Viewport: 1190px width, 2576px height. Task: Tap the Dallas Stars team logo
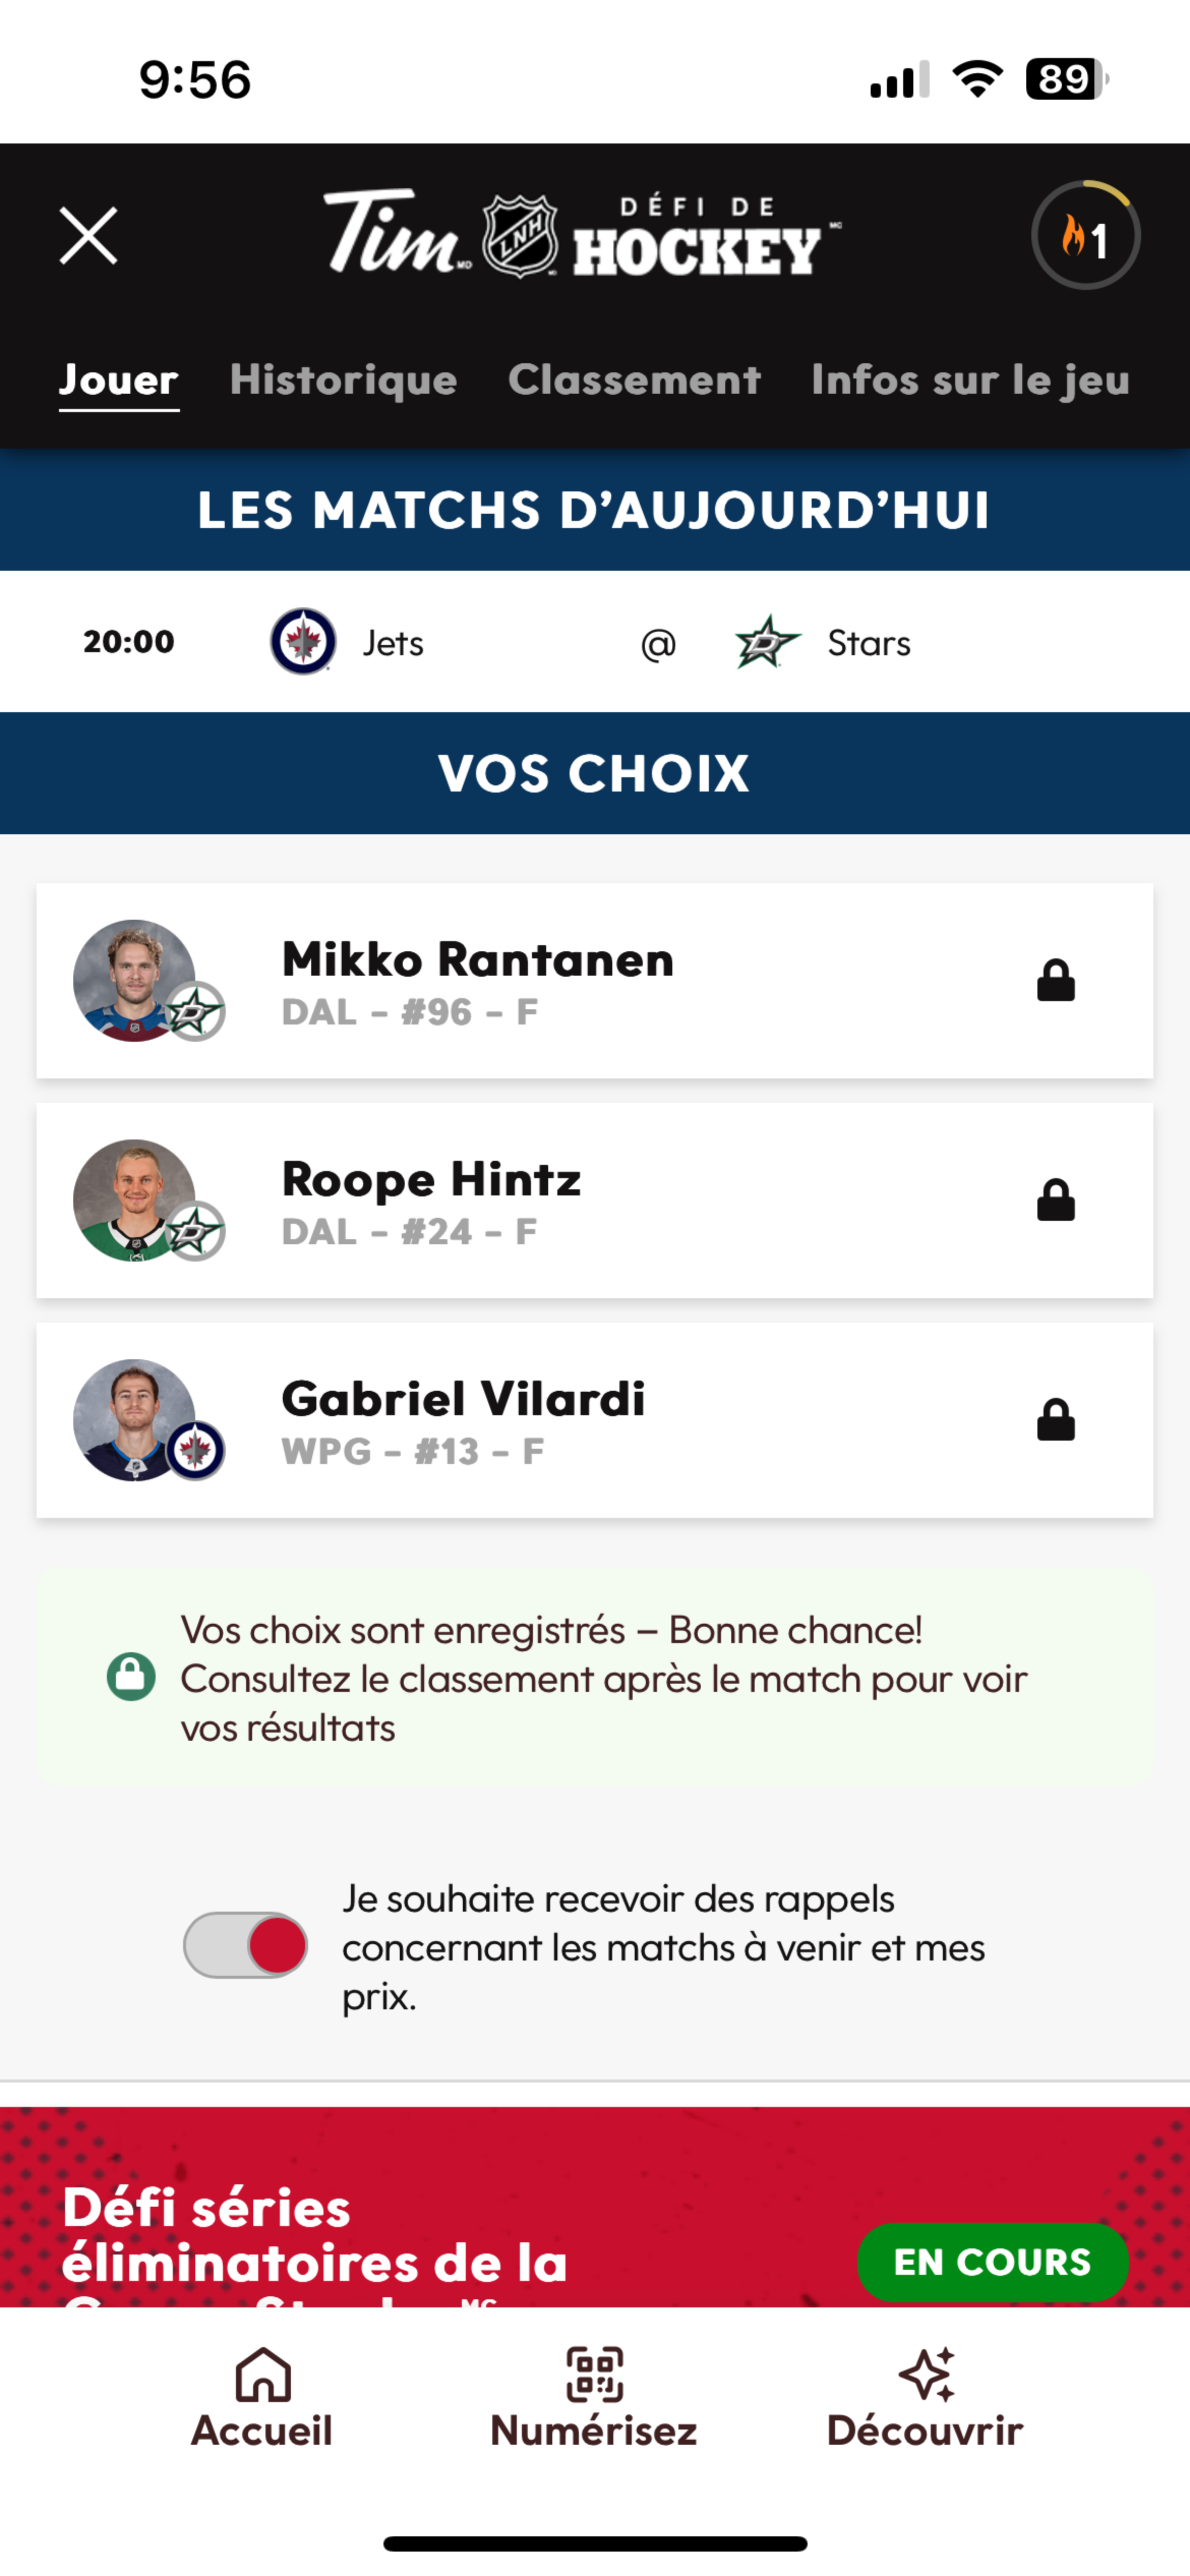[767, 642]
